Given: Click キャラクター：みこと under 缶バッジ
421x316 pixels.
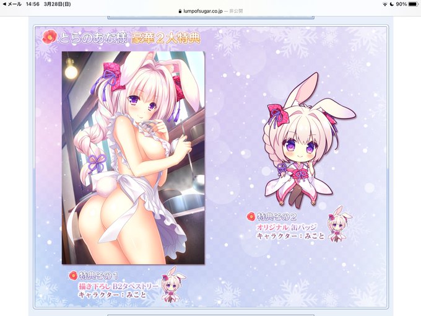Looking at the screenshot, I should 291,236.
